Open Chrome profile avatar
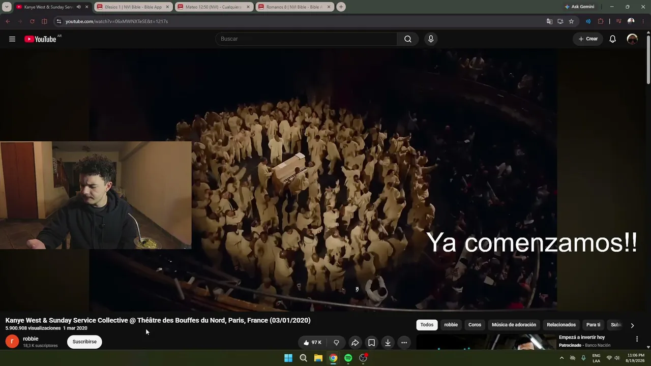 coord(631,21)
